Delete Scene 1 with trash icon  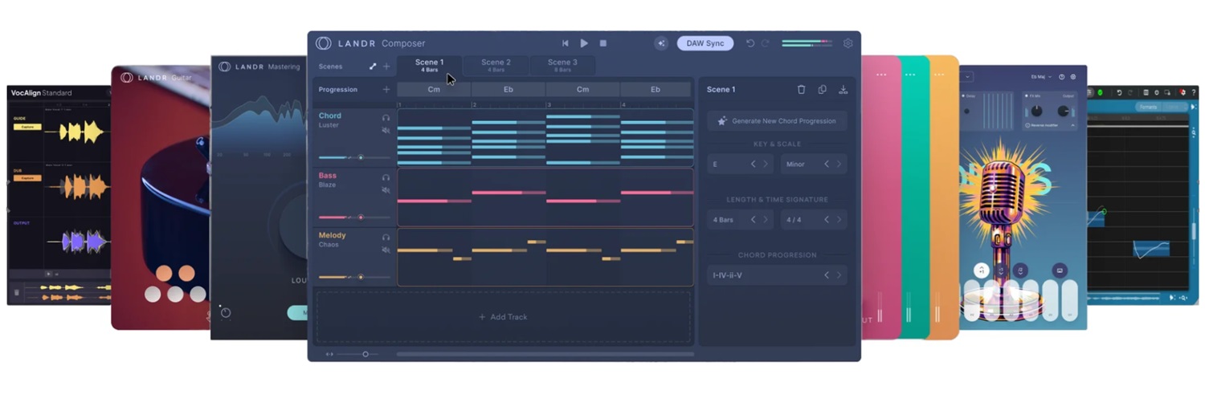tap(801, 90)
